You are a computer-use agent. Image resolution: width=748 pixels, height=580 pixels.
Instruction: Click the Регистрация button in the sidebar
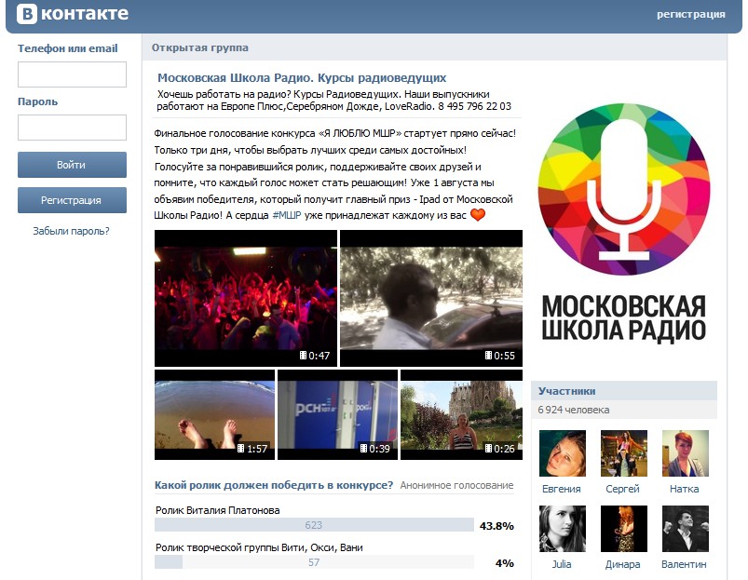click(x=72, y=200)
